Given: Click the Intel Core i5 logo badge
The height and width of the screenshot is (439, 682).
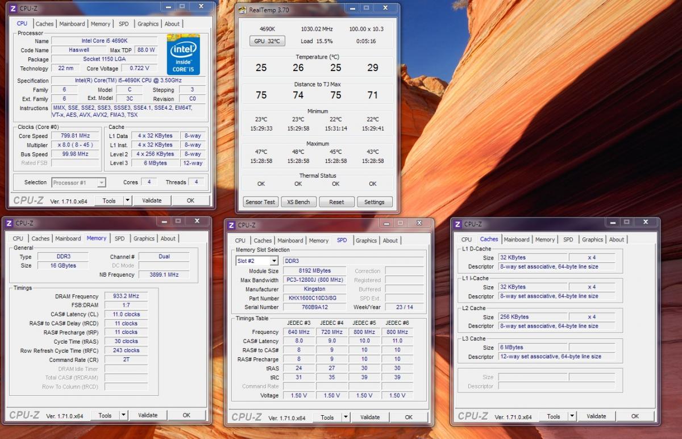Looking at the screenshot, I should 183,55.
